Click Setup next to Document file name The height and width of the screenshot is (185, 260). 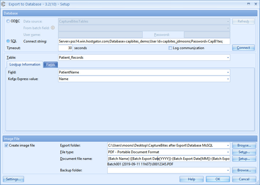(244, 159)
